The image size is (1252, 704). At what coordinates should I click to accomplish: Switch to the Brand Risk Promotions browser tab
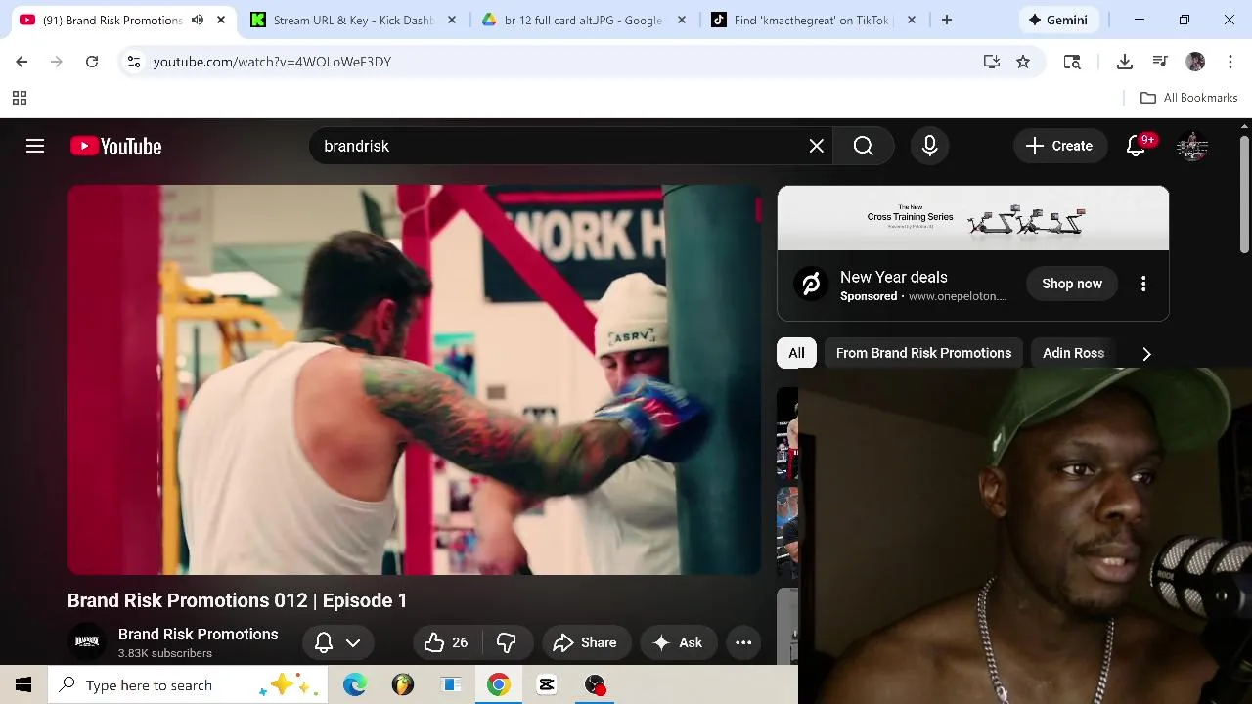coord(112,20)
